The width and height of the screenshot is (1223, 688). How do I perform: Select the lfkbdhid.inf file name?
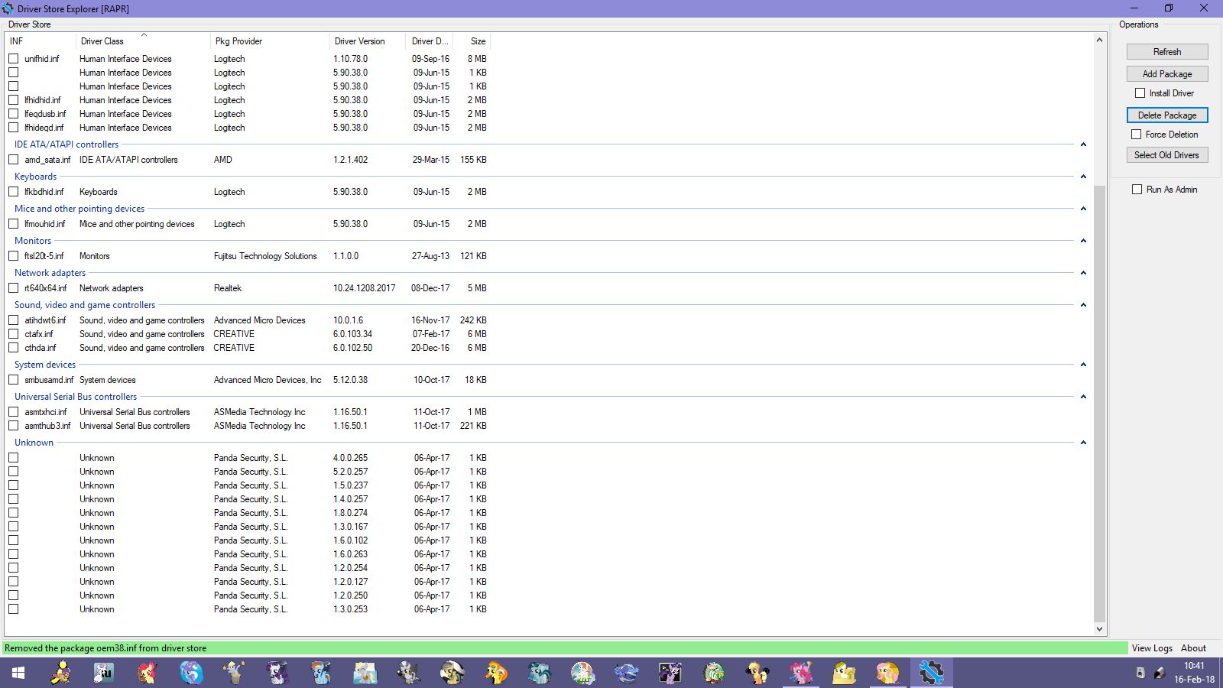click(44, 192)
